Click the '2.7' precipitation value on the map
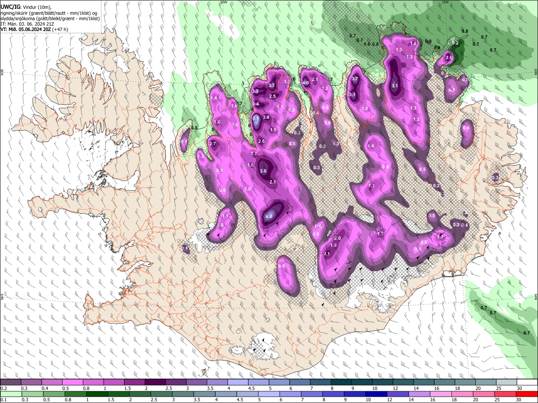The width and height of the screenshot is (538, 403). tap(212, 144)
